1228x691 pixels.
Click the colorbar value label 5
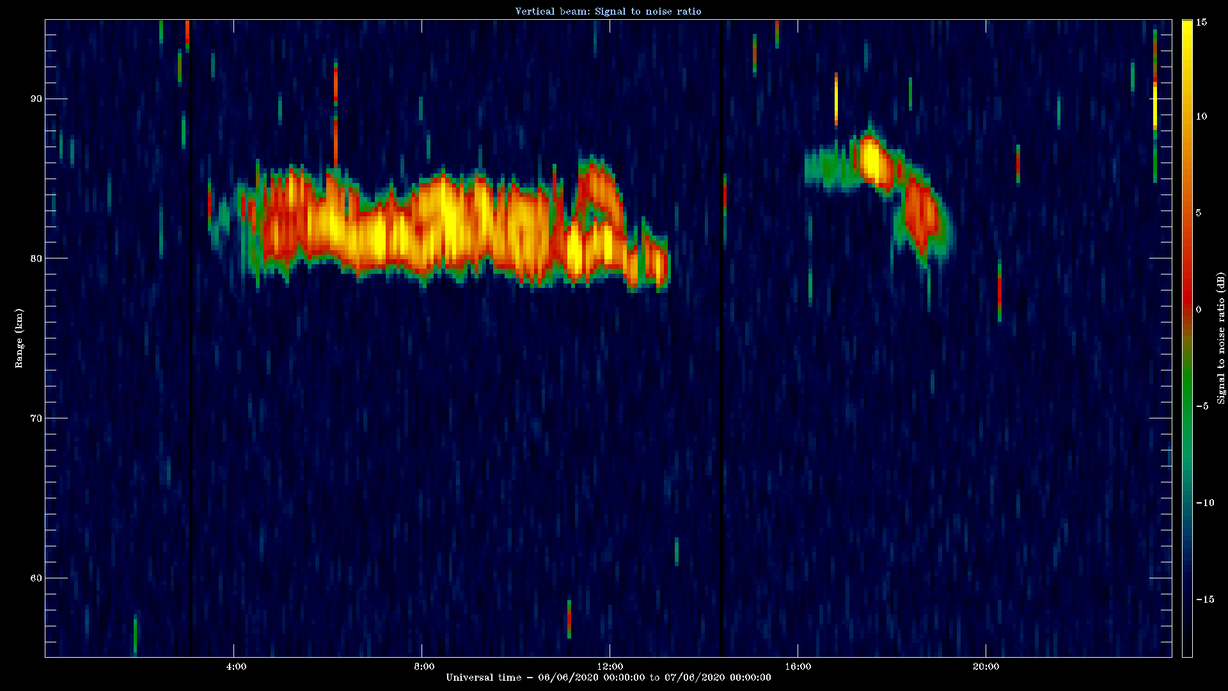point(1199,213)
